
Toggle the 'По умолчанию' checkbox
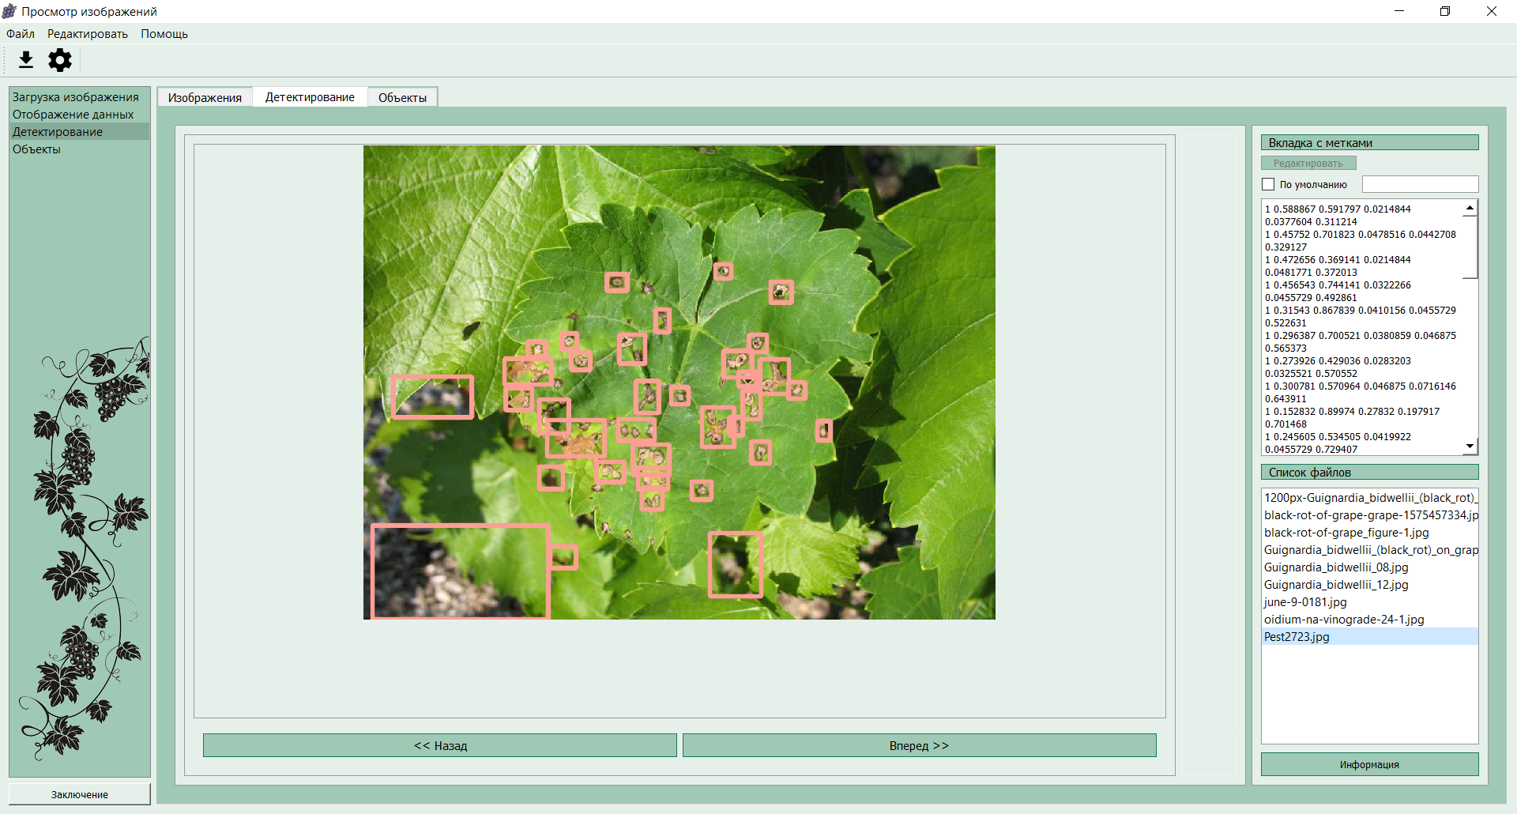coord(1269,184)
